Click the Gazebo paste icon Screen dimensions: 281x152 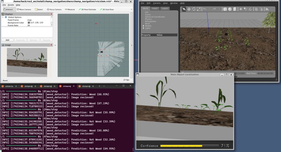click(x=261, y=9)
